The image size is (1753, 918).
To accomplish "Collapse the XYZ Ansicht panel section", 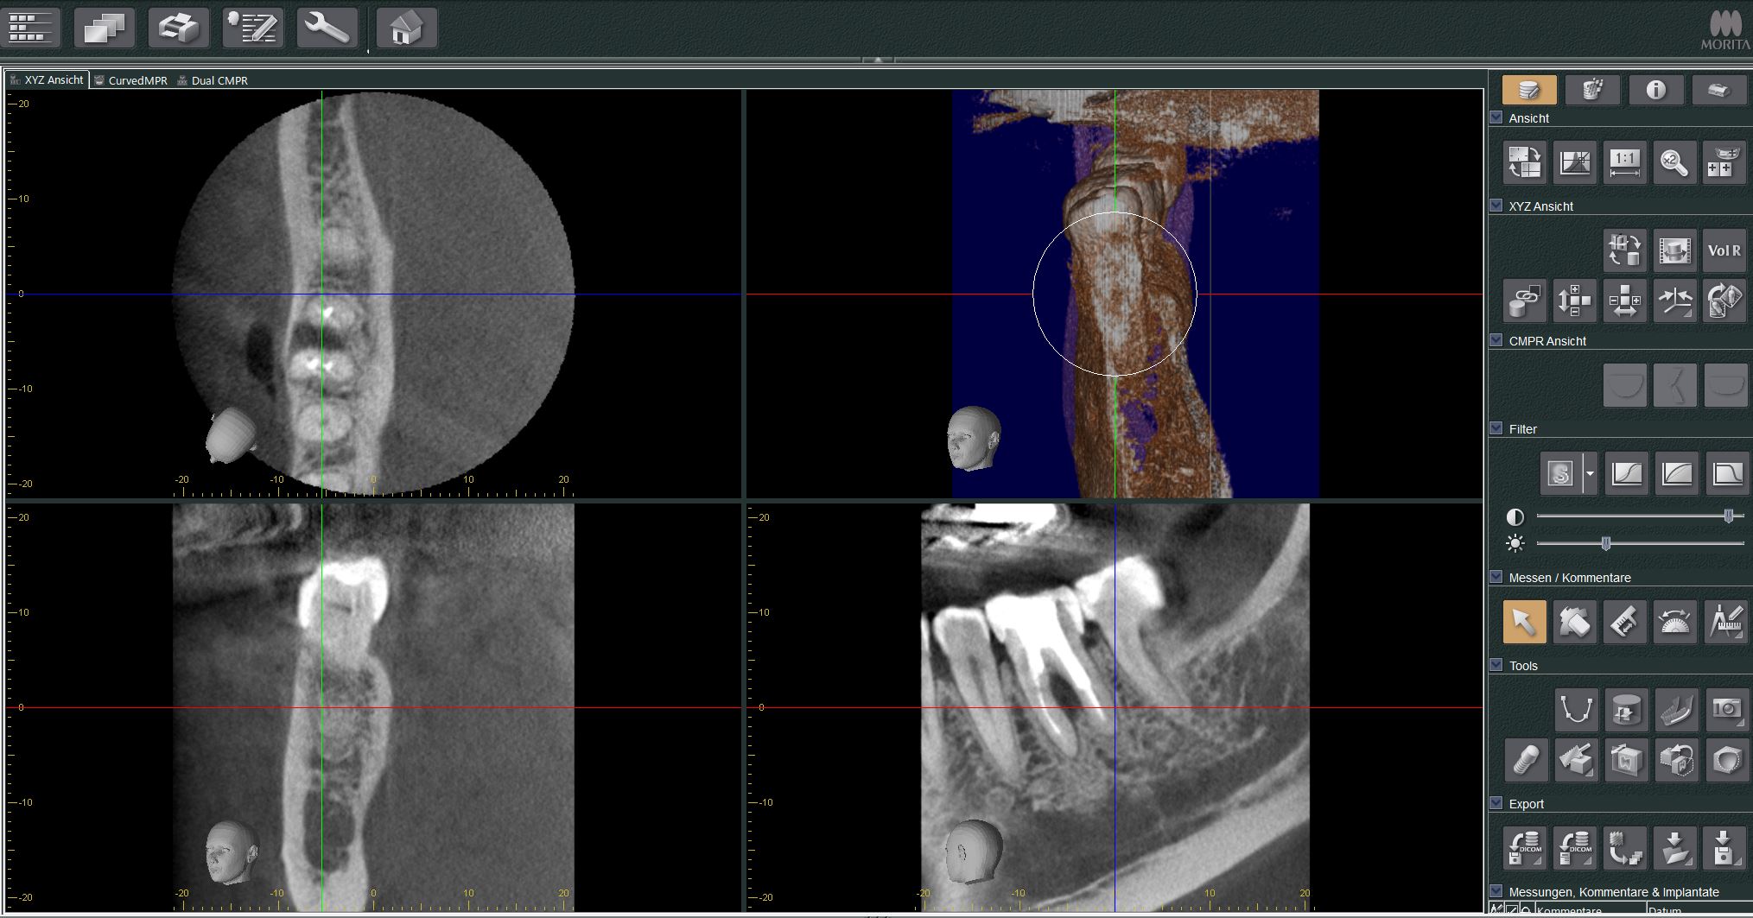I will pos(1496,206).
